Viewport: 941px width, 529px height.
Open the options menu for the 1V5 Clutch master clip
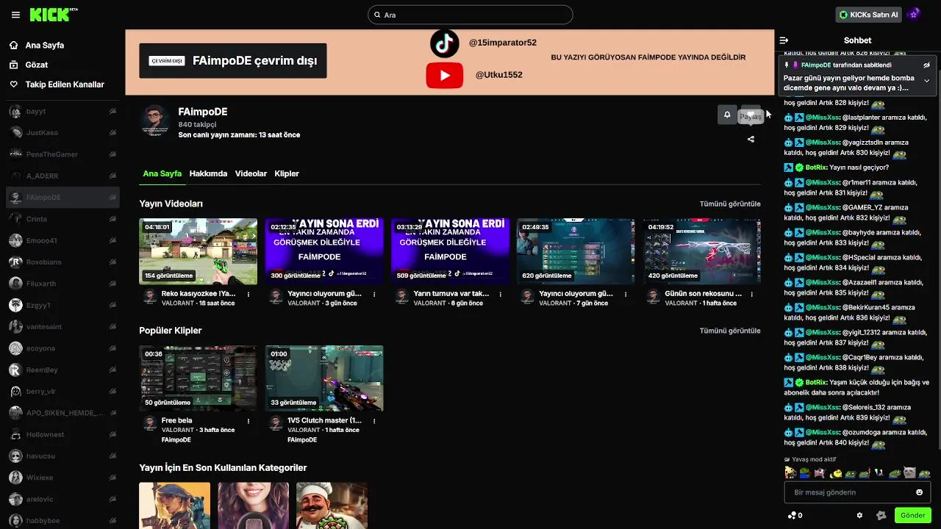point(375,421)
